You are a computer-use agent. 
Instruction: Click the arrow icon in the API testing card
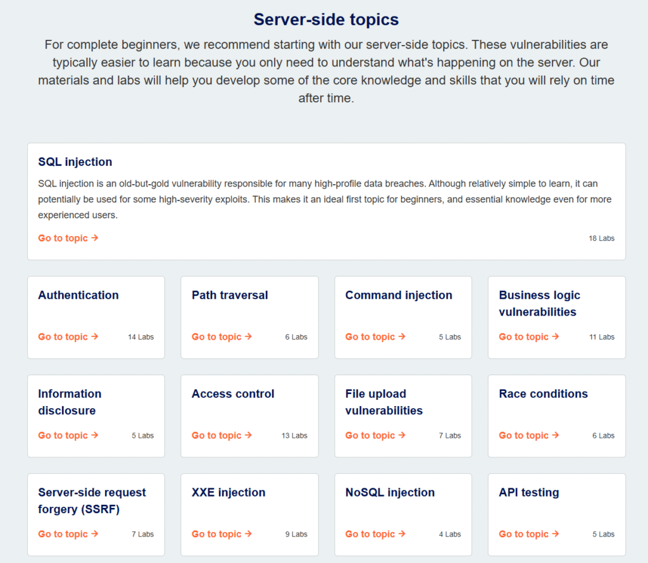(x=556, y=535)
